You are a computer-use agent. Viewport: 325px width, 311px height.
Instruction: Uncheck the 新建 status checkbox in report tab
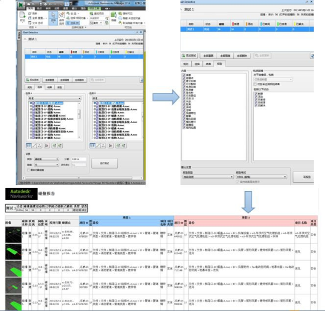point(256,94)
